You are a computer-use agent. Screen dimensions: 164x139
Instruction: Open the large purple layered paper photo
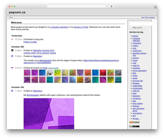(49, 114)
